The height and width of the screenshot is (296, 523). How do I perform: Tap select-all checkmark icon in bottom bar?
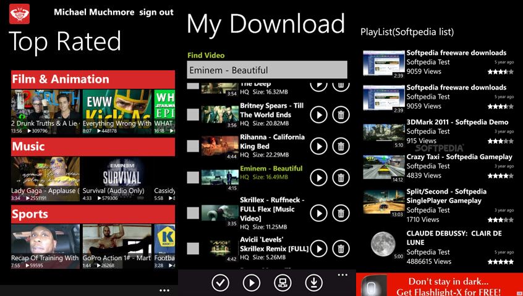coord(221,282)
